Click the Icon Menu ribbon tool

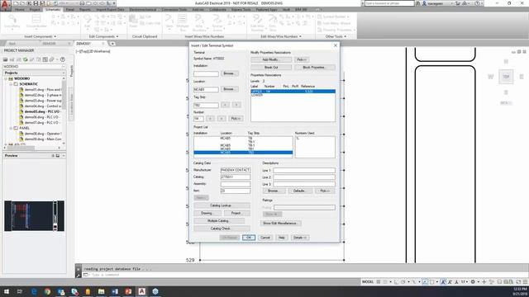12,21
